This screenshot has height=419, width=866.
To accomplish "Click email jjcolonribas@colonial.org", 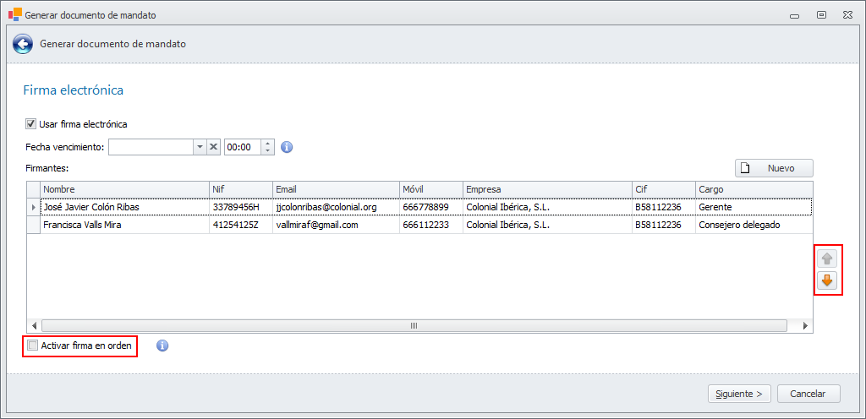I will pos(336,207).
